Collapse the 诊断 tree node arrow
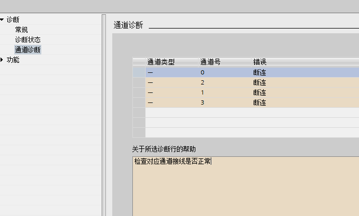359x216 pixels. click(x=3, y=20)
